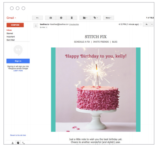Open the phone calls icon at the bottom
This screenshot has width=160, height=147.
(x=24, y=143)
